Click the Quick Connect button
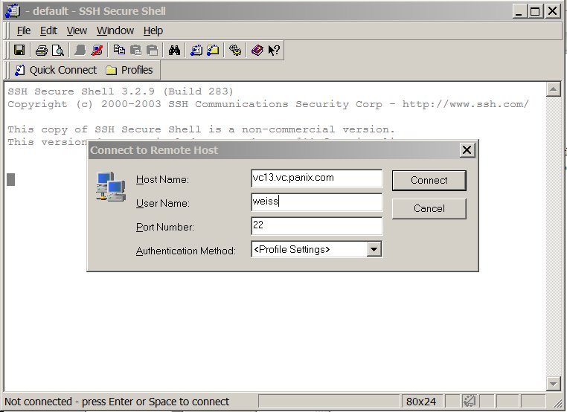 56,70
